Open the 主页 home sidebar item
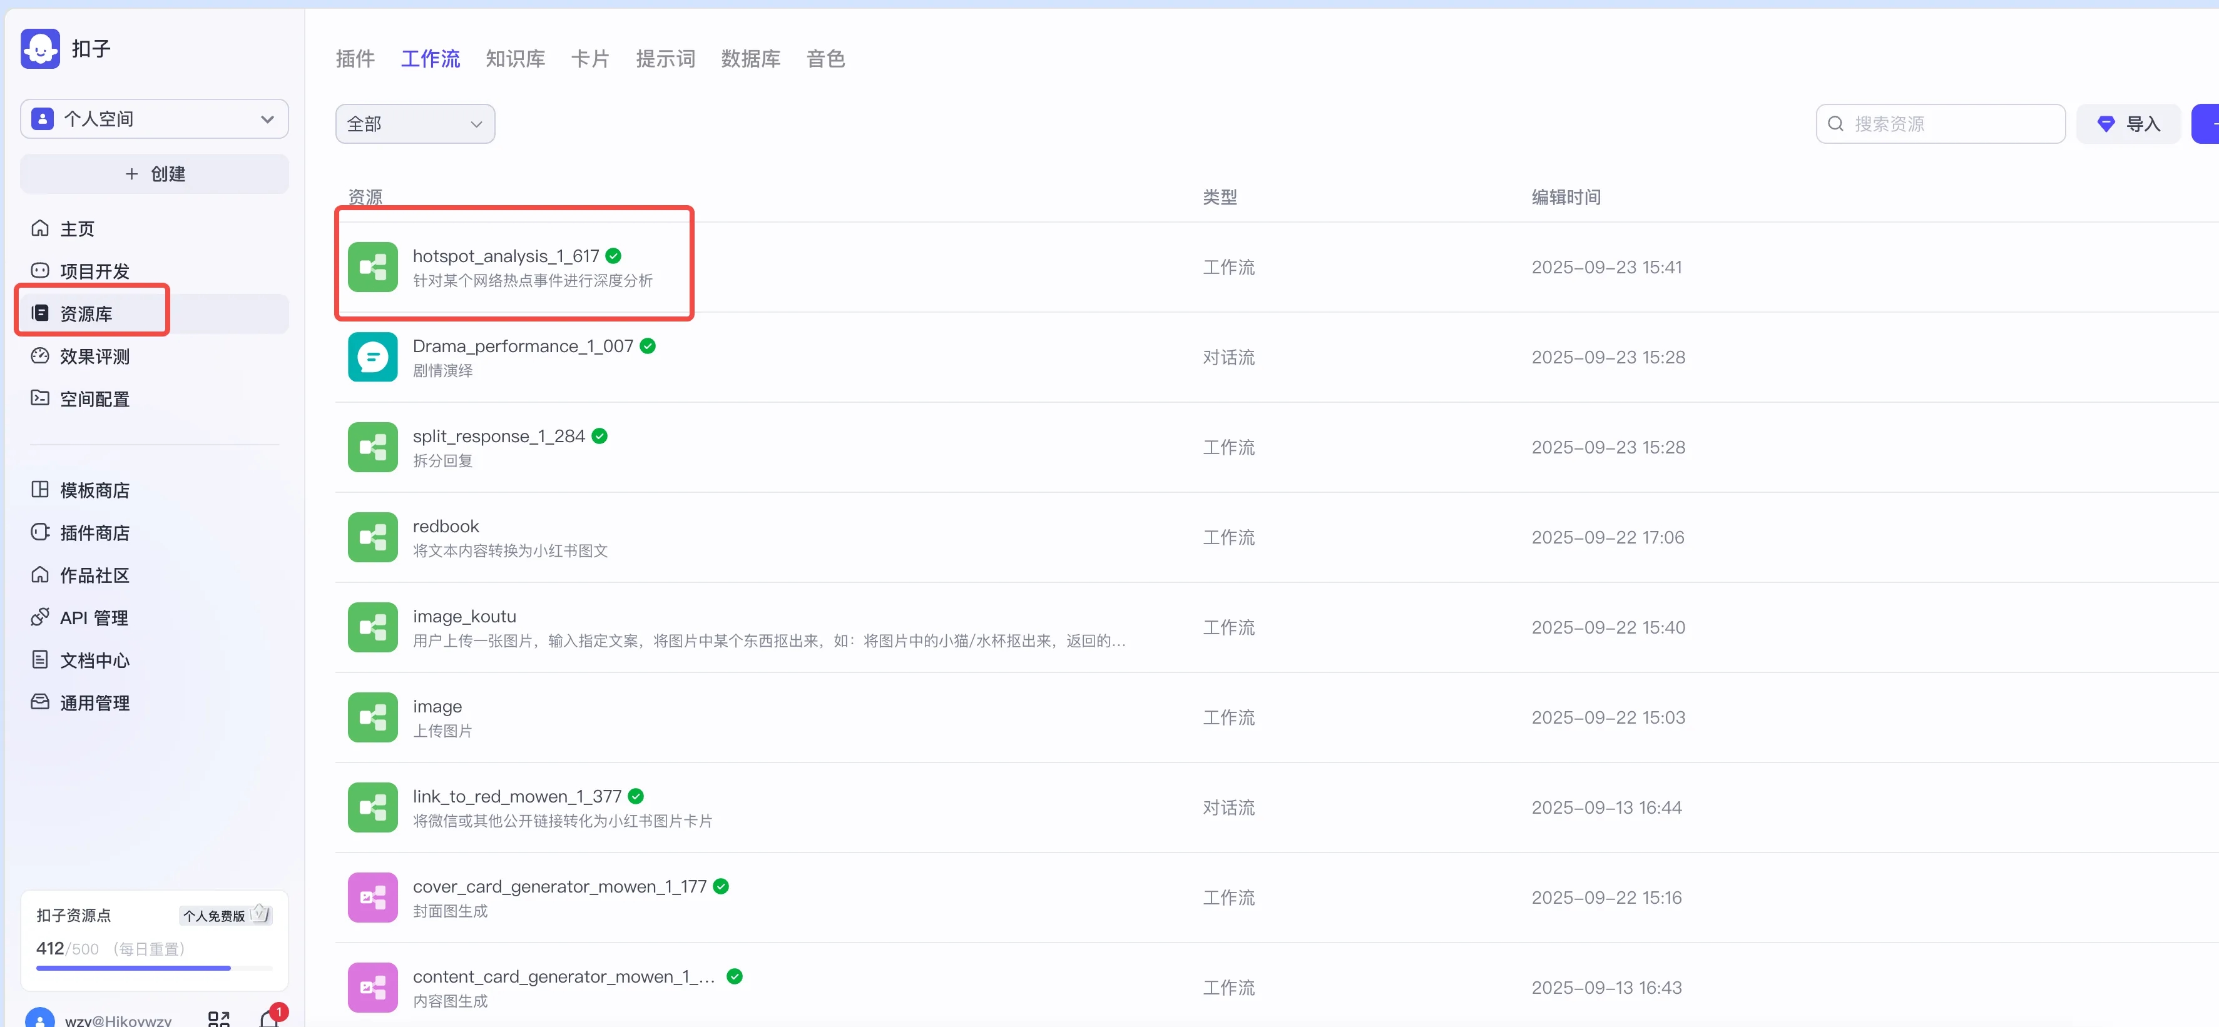The image size is (2219, 1027). (x=76, y=229)
